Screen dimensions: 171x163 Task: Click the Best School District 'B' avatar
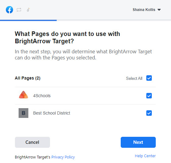tap(23, 113)
